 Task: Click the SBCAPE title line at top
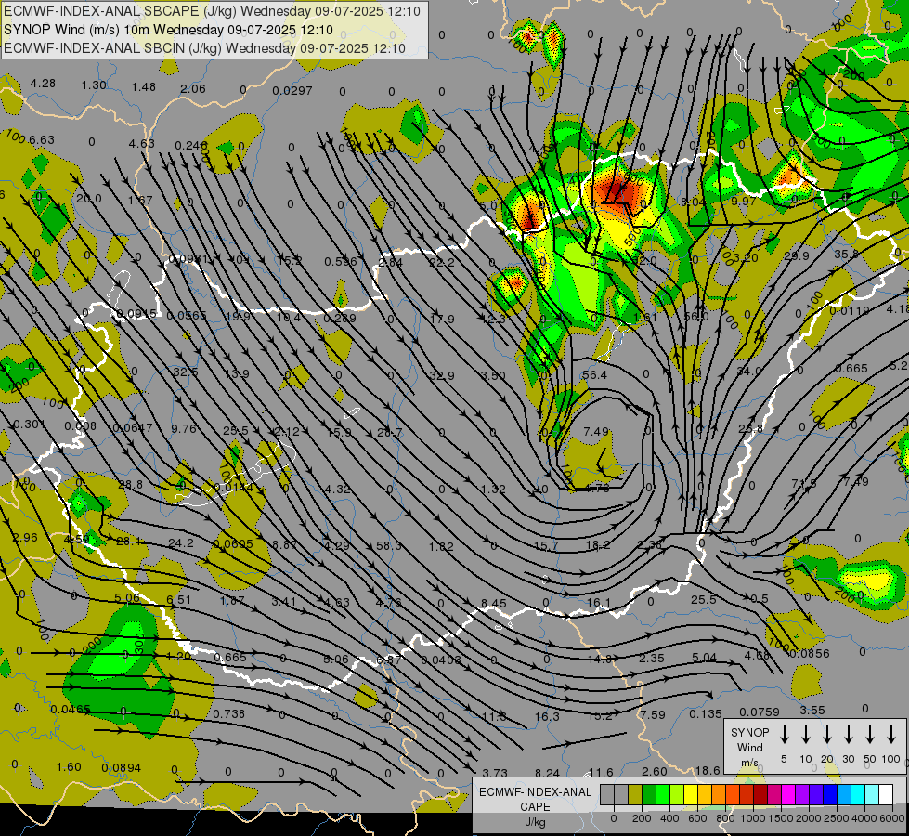coord(212,11)
